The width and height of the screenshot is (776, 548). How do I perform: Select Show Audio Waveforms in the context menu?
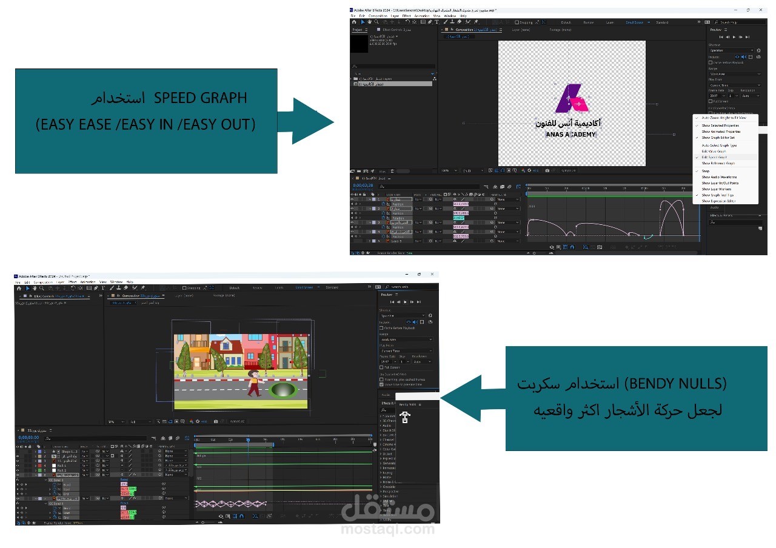719,177
